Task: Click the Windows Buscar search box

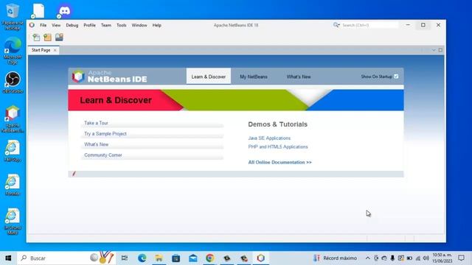Action: [x=66, y=258]
